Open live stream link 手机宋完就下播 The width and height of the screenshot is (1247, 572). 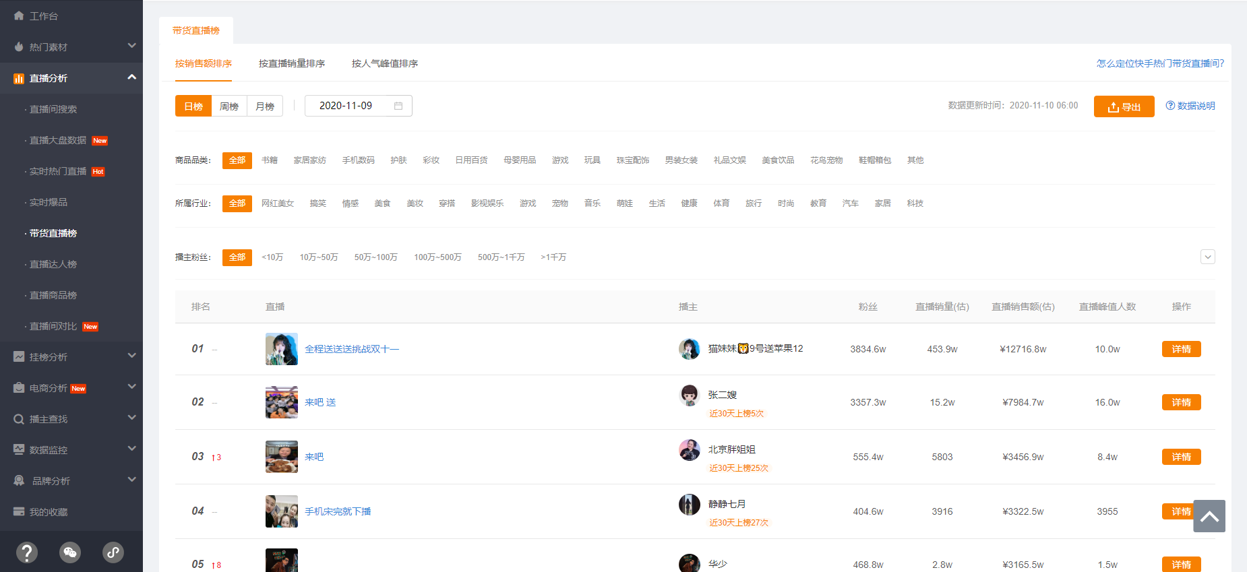pos(338,511)
